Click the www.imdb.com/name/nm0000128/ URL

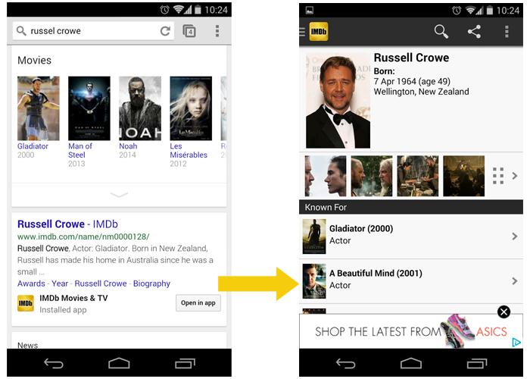[83, 236]
